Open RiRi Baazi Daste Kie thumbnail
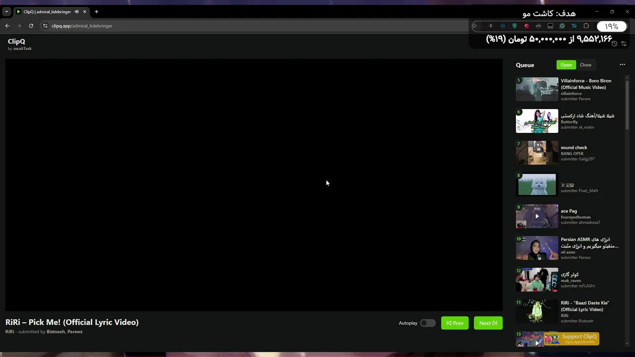 tap(537, 311)
